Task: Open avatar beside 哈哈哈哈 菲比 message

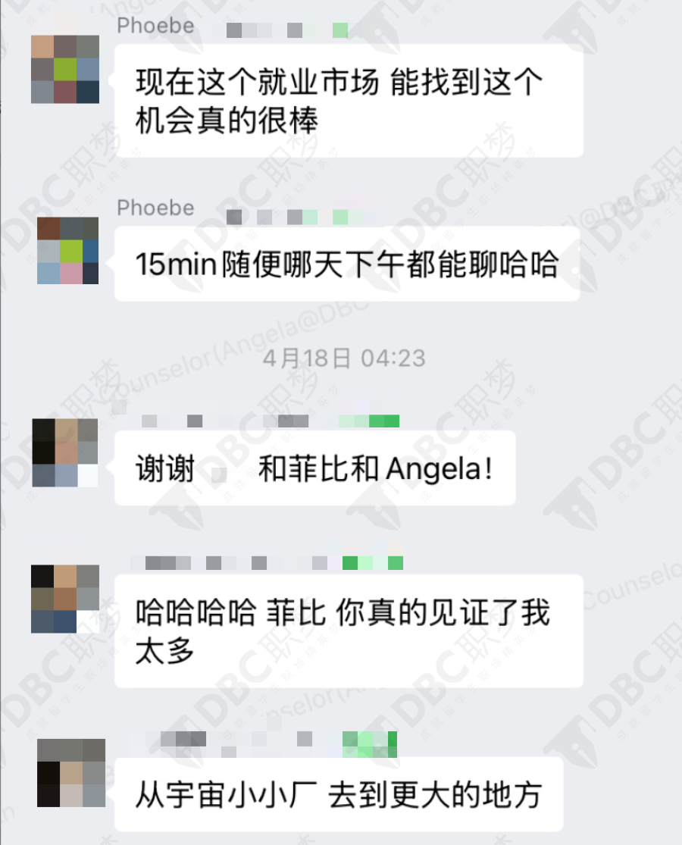Action: click(65, 599)
